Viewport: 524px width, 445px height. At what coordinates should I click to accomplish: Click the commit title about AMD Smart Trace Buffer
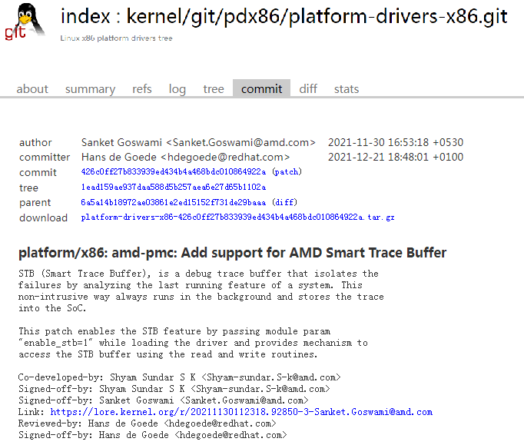232,253
